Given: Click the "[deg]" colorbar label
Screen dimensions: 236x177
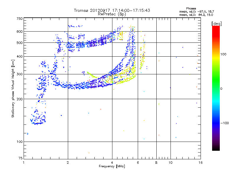Looking at the screenshot, I should coord(217,24).
